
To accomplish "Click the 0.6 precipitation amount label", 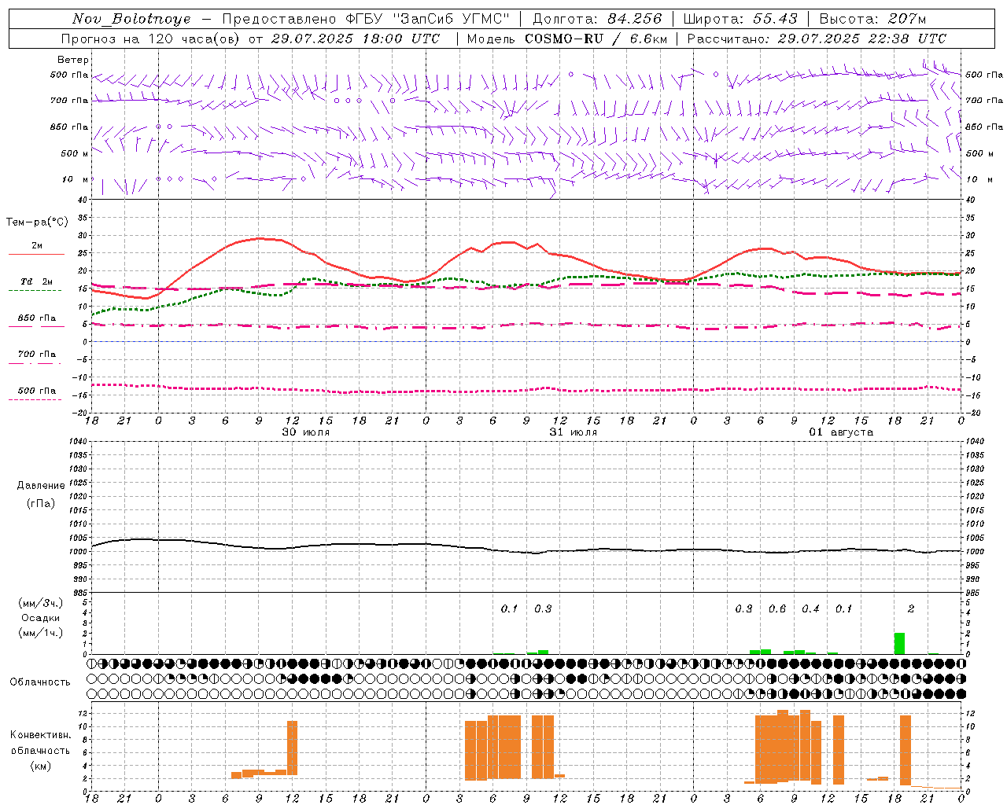I will pos(777,609).
